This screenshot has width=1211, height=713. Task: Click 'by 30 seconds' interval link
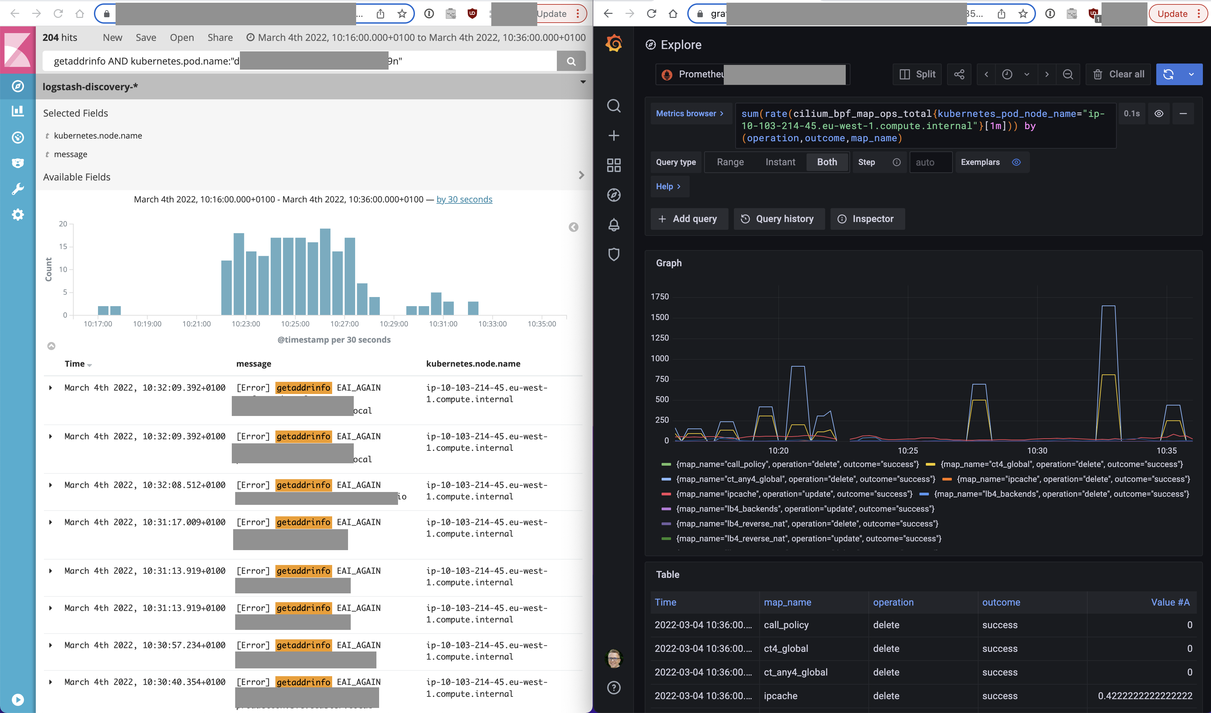[464, 199]
